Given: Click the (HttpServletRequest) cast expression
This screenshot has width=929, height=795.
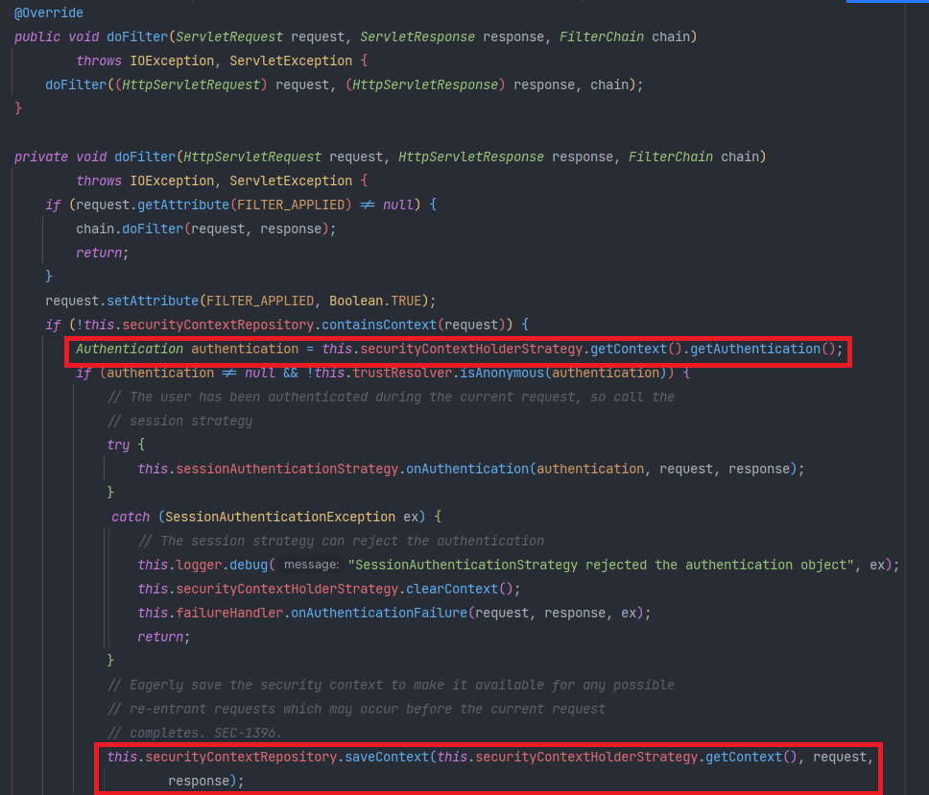Looking at the screenshot, I should coord(191,84).
